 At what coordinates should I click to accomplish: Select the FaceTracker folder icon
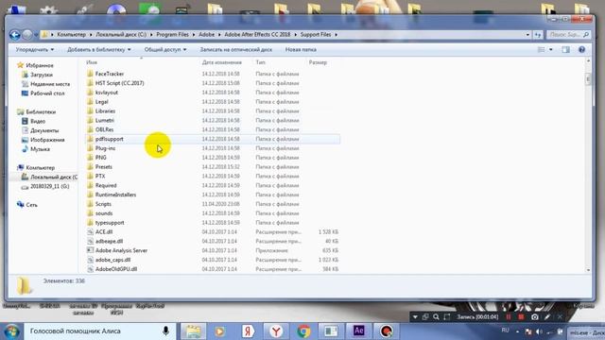(x=90, y=74)
